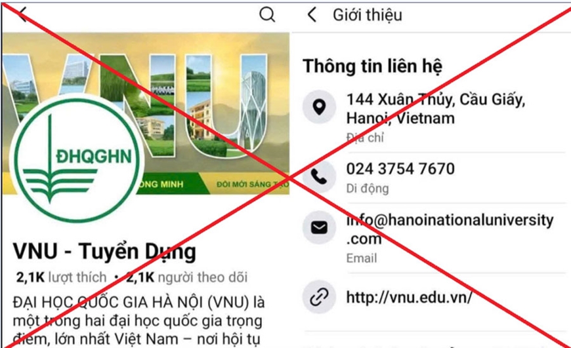This screenshot has height=348, width=571.
Task: Tap the back arrow on the profile page
Action: pyautogui.click(x=22, y=14)
